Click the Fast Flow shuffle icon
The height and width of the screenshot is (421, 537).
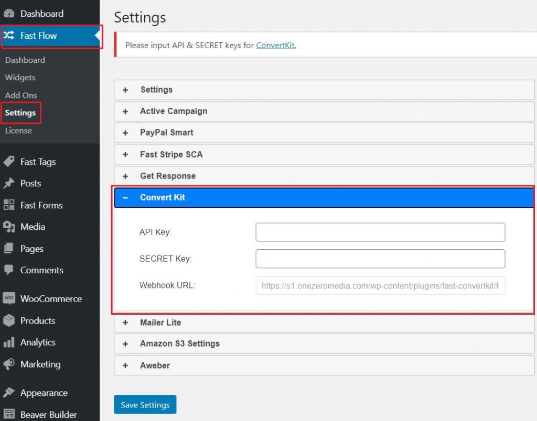[x=9, y=35]
